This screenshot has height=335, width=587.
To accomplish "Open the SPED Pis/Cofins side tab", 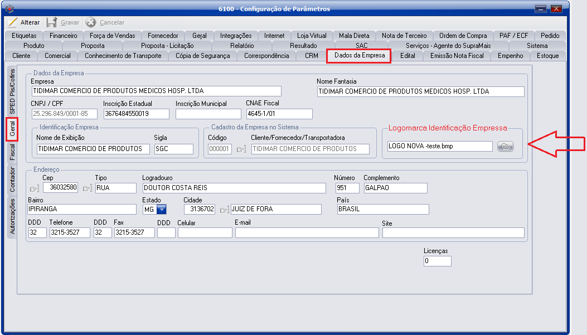I will [x=12, y=91].
